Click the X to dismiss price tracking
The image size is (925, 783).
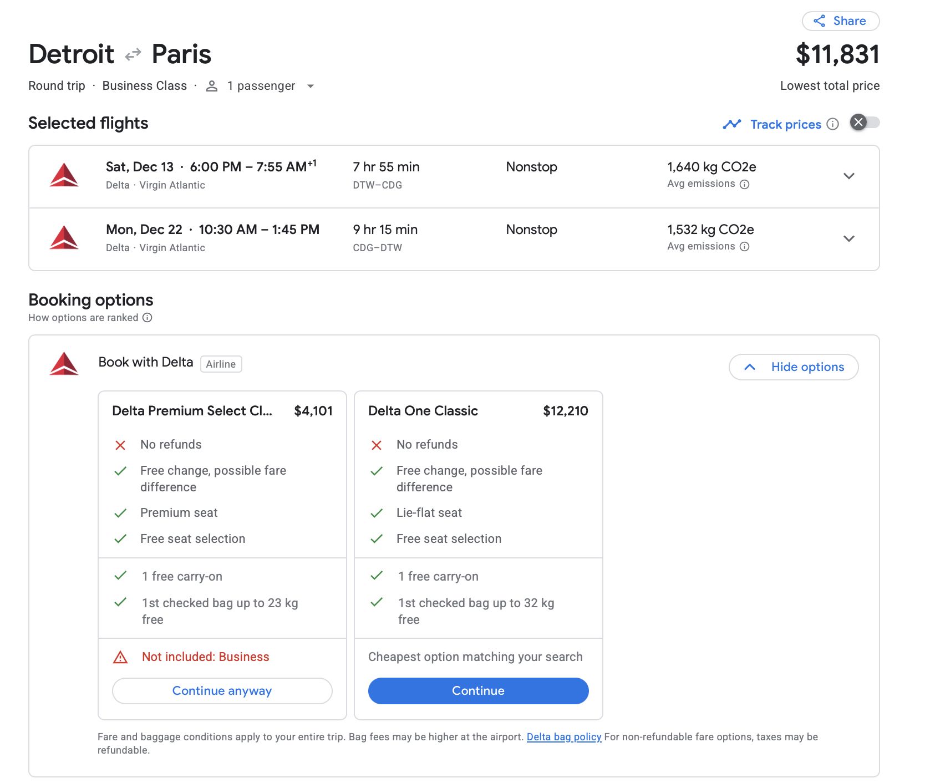pos(857,123)
